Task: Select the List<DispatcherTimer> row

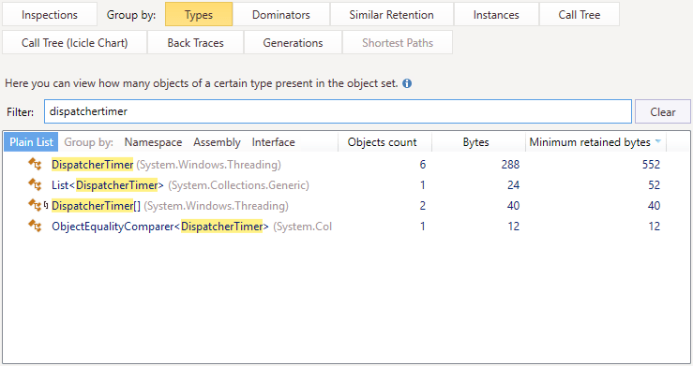Action: (x=347, y=185)
